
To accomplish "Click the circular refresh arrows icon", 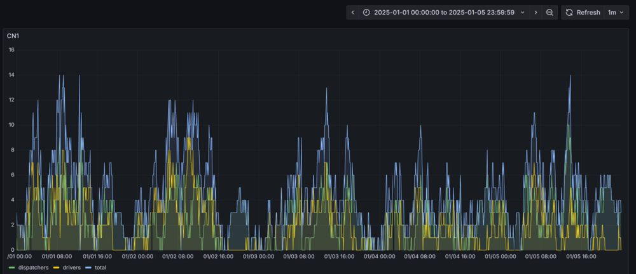I will pyautogui.click(x=569, y=12).
